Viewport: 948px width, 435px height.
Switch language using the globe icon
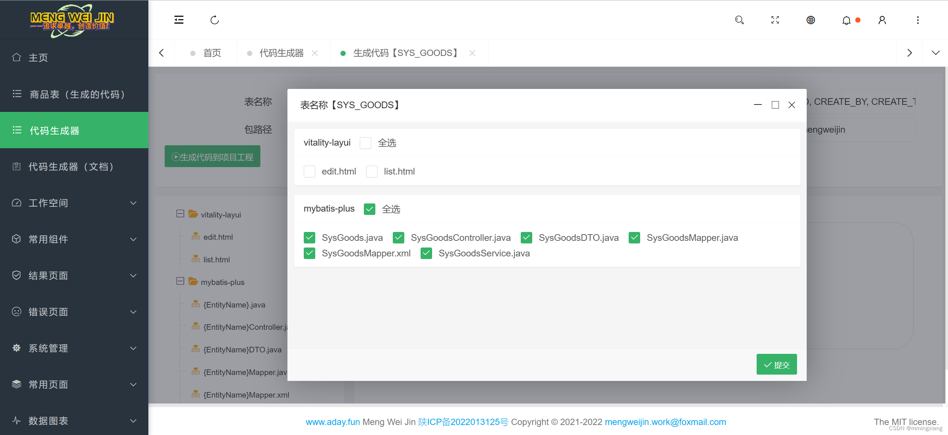[x=810, y=20]
